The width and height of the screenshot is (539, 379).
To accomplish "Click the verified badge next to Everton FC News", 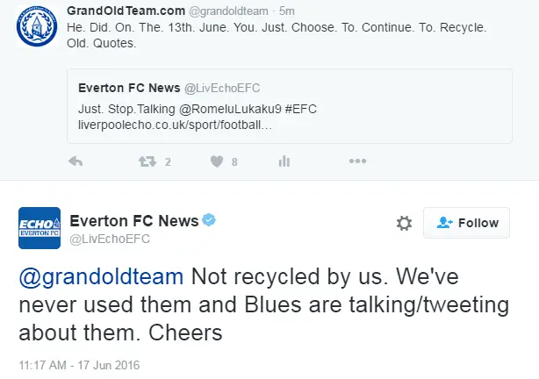I will tap(211, 220).
